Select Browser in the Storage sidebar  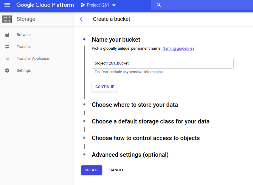[x=24, y=35]
